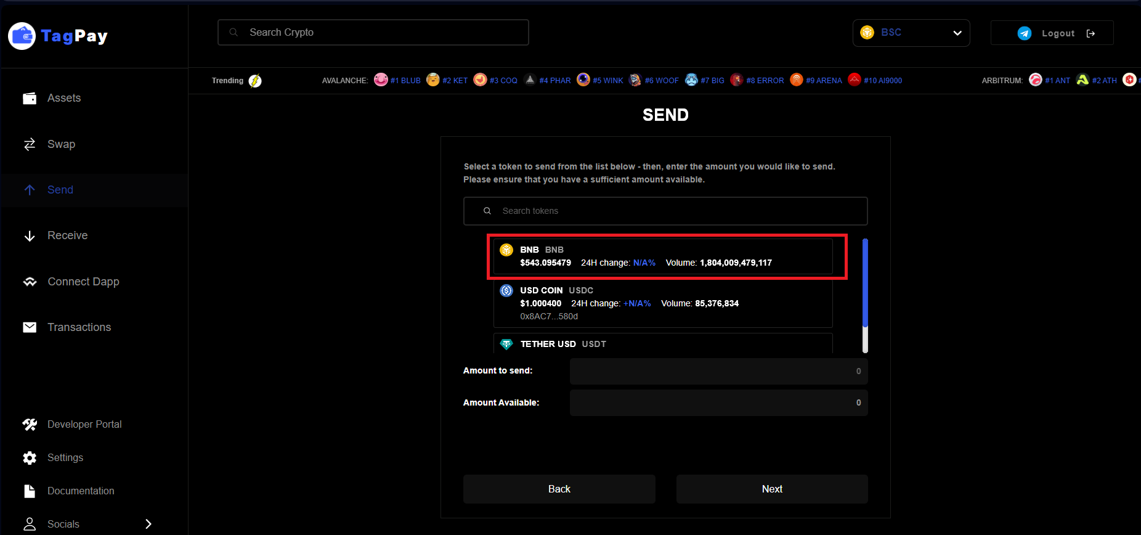Select the USD COIN token row
The image size is (1141, 535).
(662, 303)
